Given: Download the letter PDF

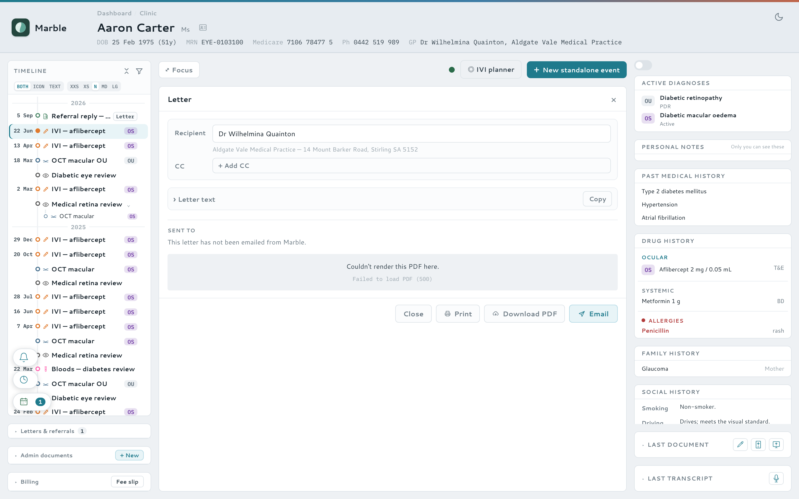Looking at the screenshot, I should coord(524,314).
